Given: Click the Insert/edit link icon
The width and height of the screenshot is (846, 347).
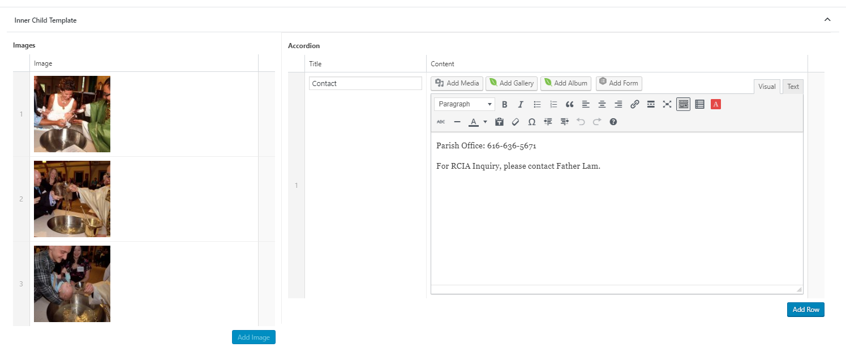Looking at the screenshot, I should point(635,104).
